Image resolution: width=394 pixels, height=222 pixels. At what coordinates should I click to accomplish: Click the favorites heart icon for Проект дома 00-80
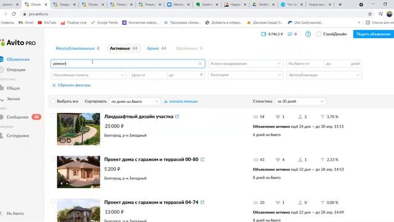pos(278,160)
